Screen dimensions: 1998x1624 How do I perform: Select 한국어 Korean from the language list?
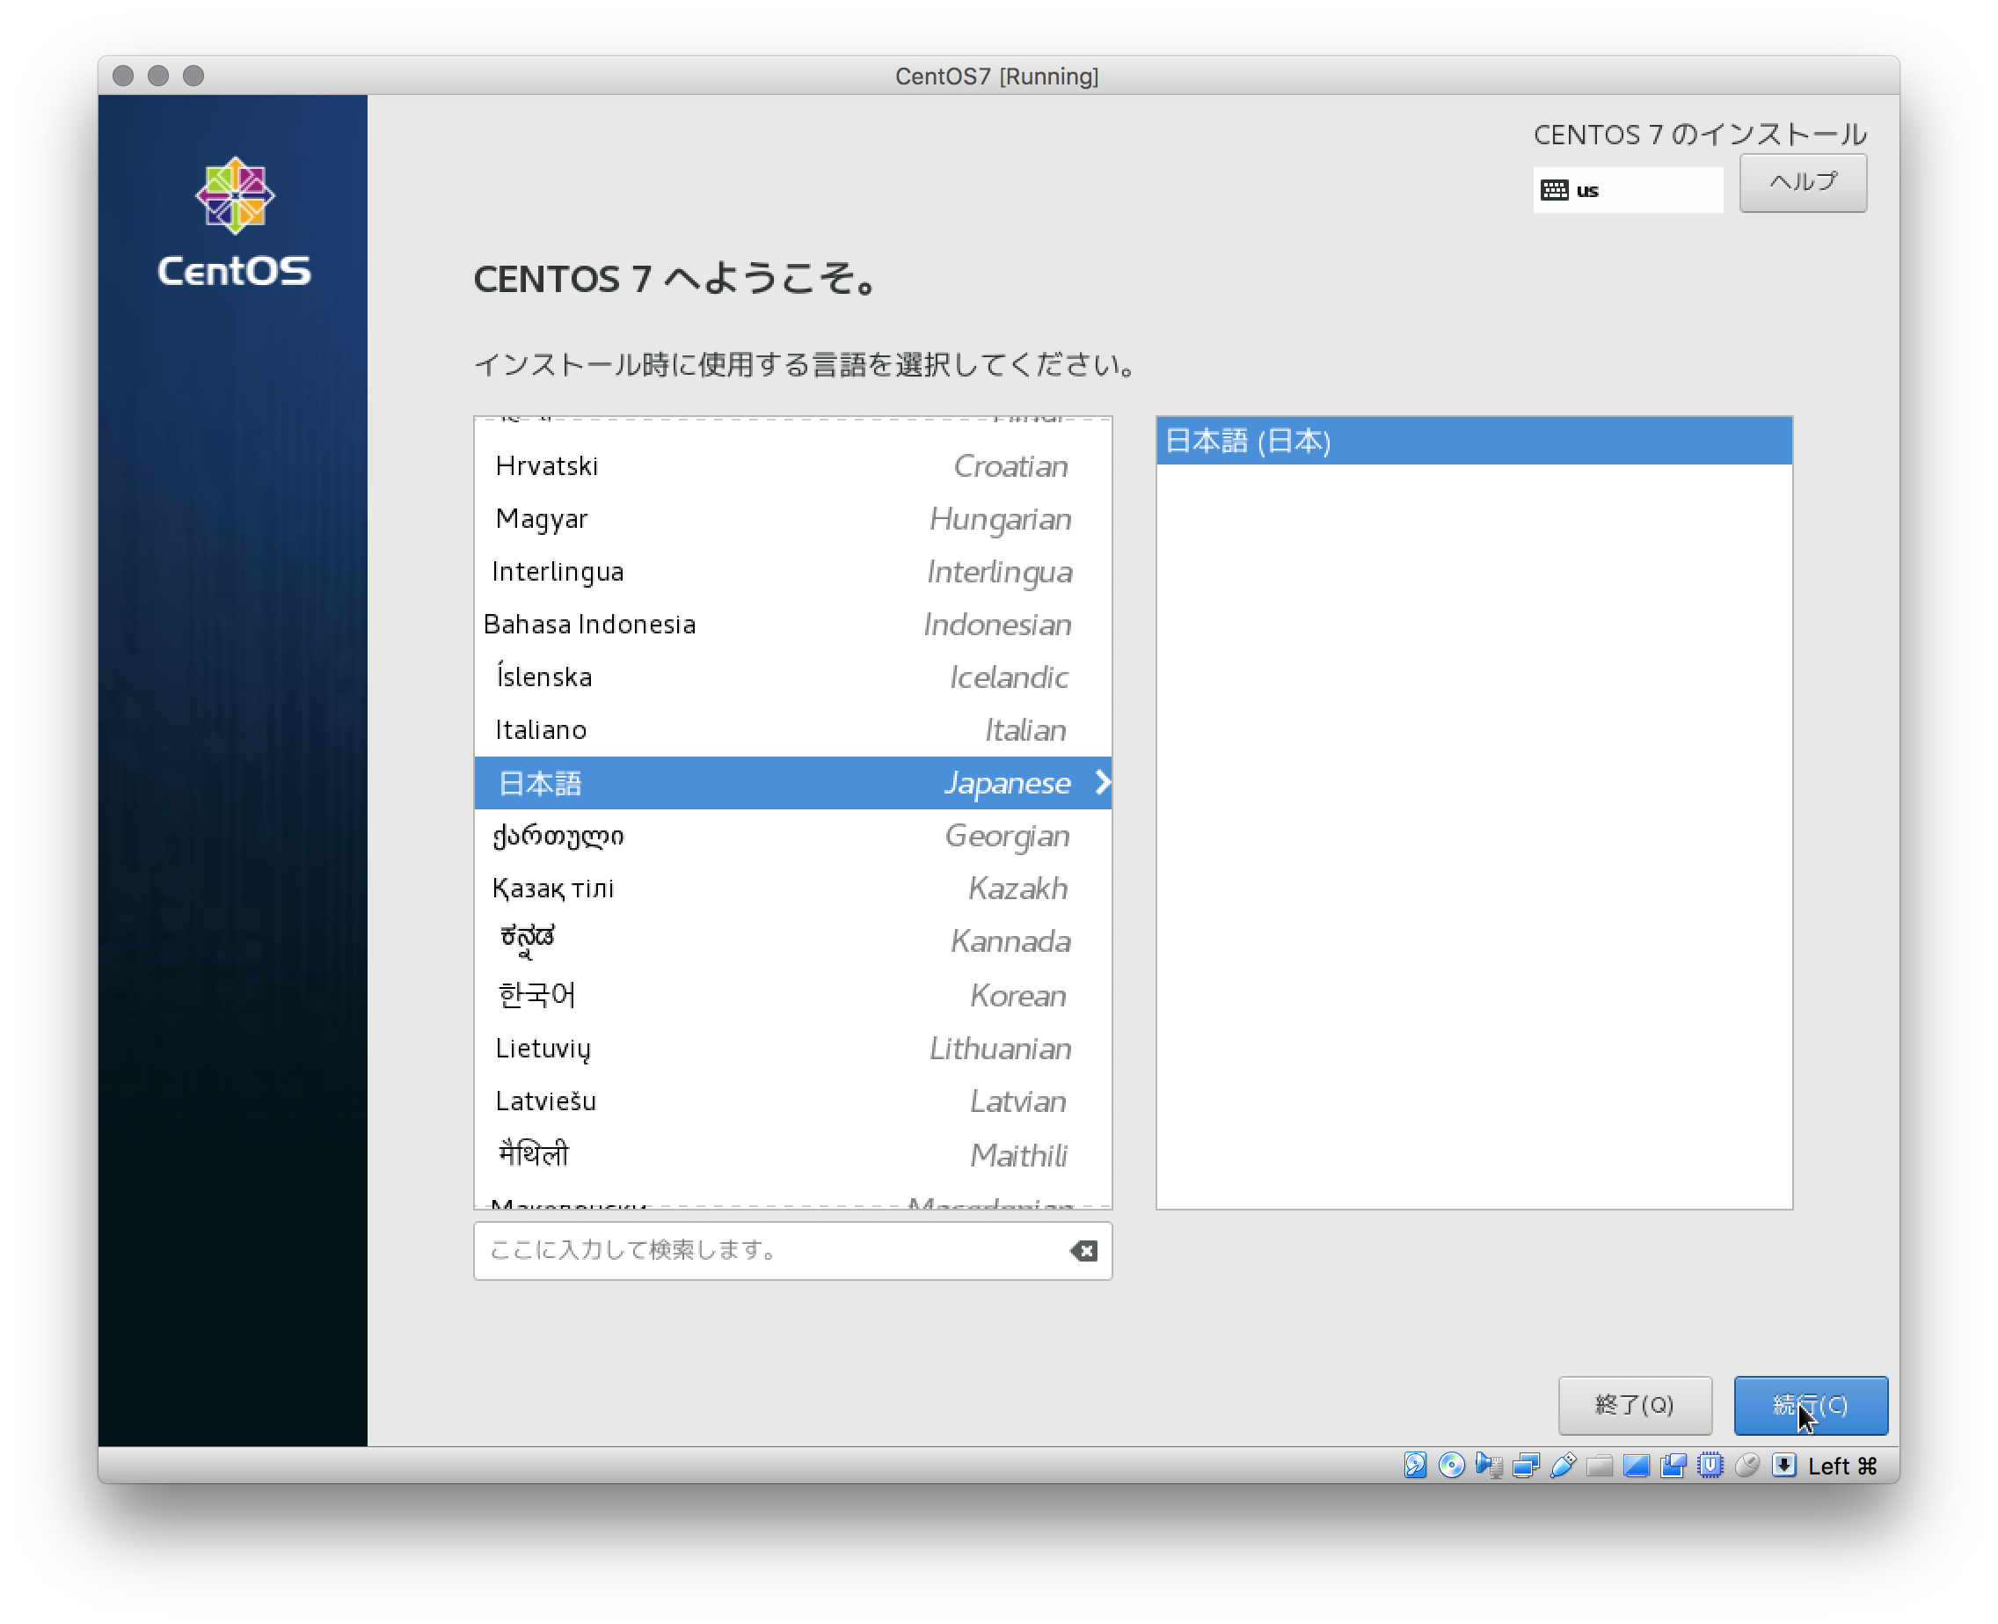(793, 995)
